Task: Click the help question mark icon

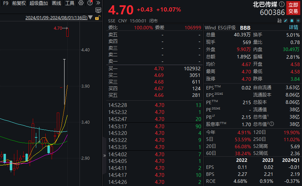Action: [90, 3]
